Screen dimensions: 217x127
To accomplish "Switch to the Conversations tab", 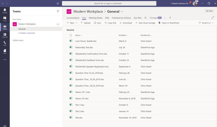I will [x=73, y=18].
